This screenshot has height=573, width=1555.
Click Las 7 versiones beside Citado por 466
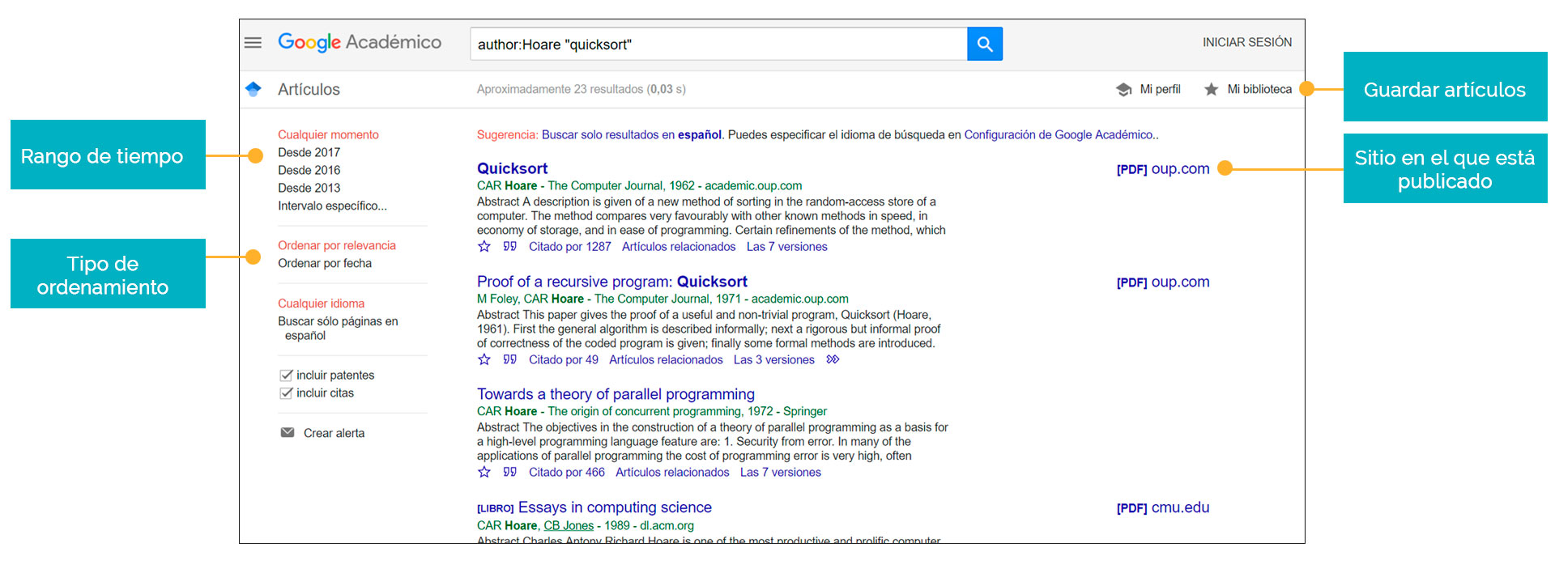coord(781,472)
